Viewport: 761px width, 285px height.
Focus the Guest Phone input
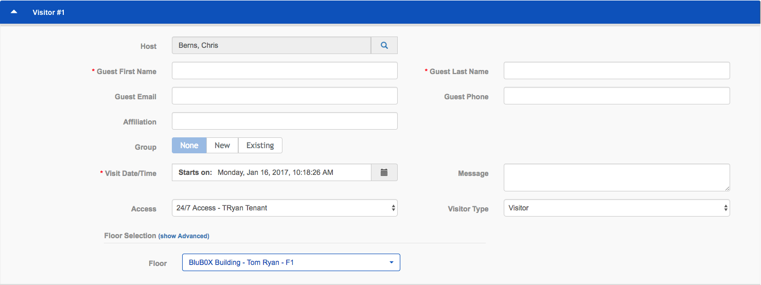[616, 96]
